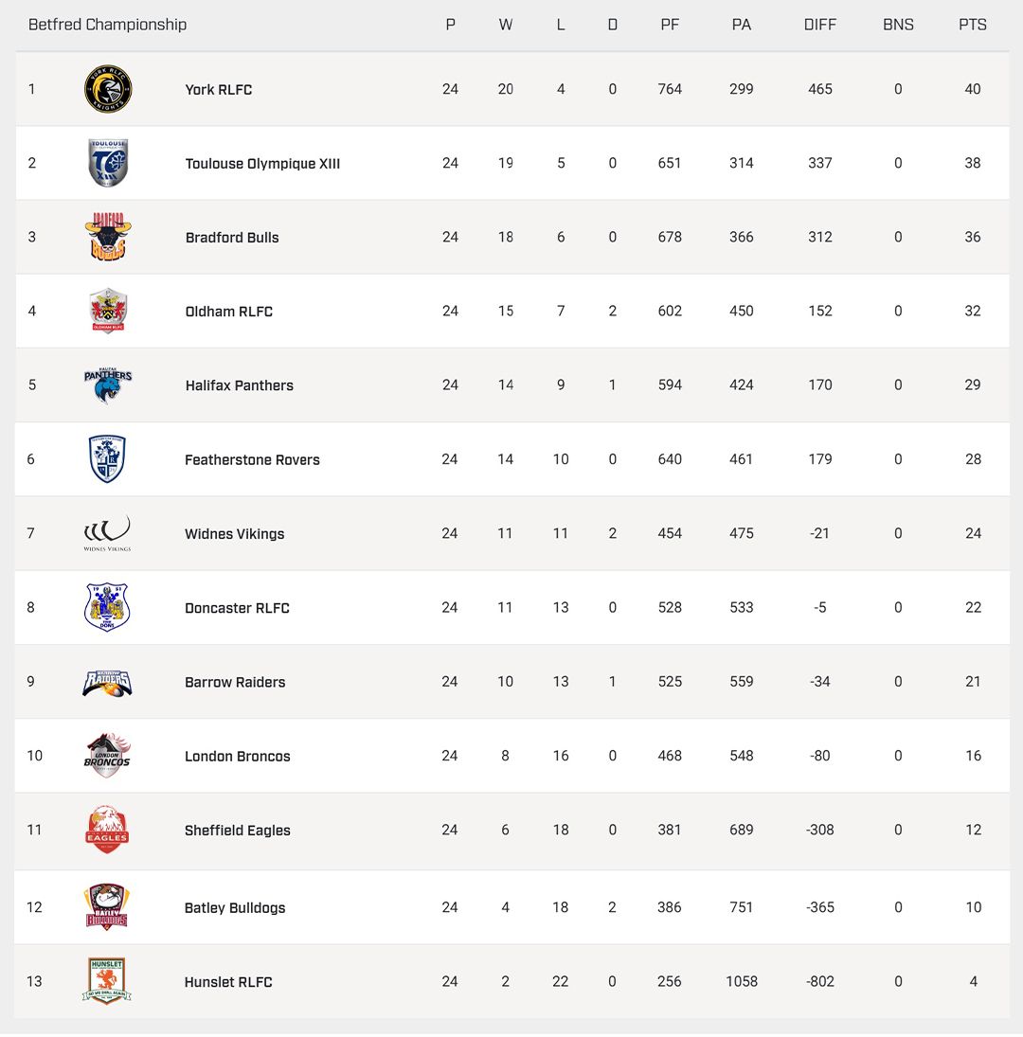Click the Toulouse Olympique XIII logo
Viewport: 1023px width, 1037px height.
[108, 163]
